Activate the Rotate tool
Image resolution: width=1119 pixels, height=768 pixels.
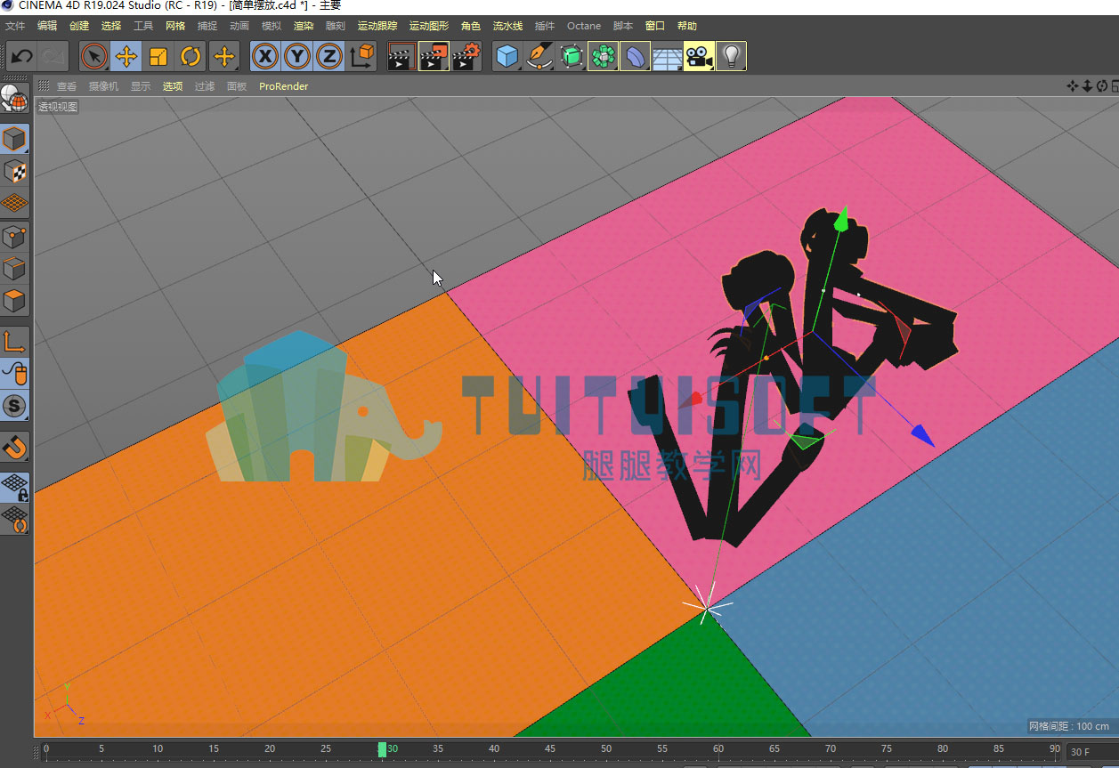pyautogui.click(x=191, y=57)
